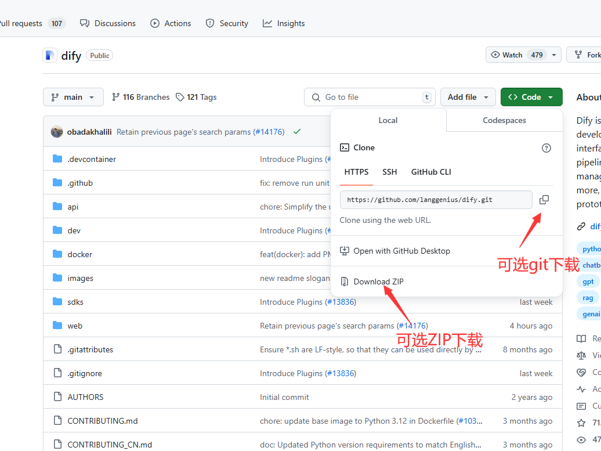Click the Initial commit message
This screenshot has width=601, height=451.
click(x=284, y=397)
